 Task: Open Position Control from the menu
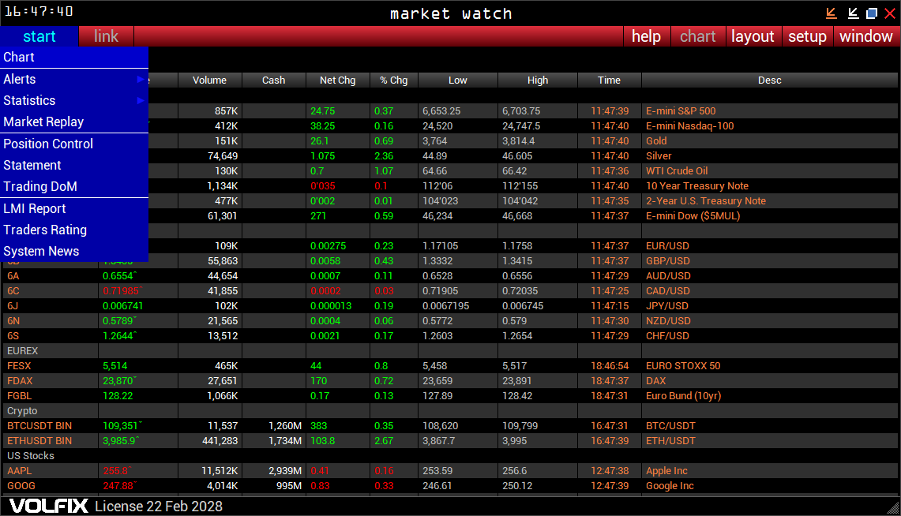[x=48, y=144]
